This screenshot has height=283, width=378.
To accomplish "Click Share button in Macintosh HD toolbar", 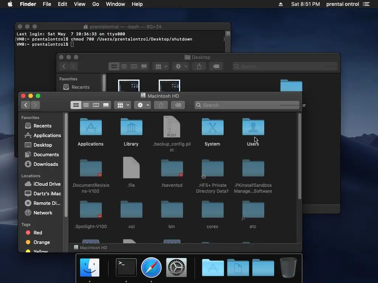I will tap(161, 105).
